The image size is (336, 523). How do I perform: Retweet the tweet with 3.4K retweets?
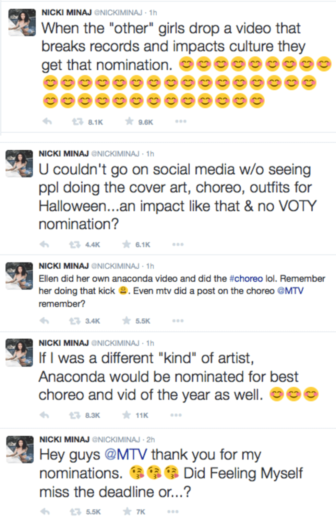click(75, 321)
